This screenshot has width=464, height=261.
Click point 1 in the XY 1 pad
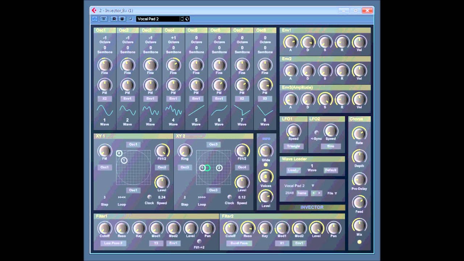pyautogui.click(x=124, y=160)
